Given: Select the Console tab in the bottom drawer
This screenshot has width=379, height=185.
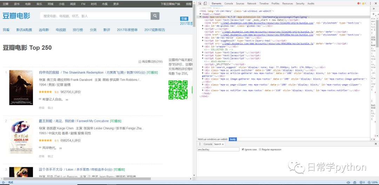Looking at the screenshot, I should [208, 144].
